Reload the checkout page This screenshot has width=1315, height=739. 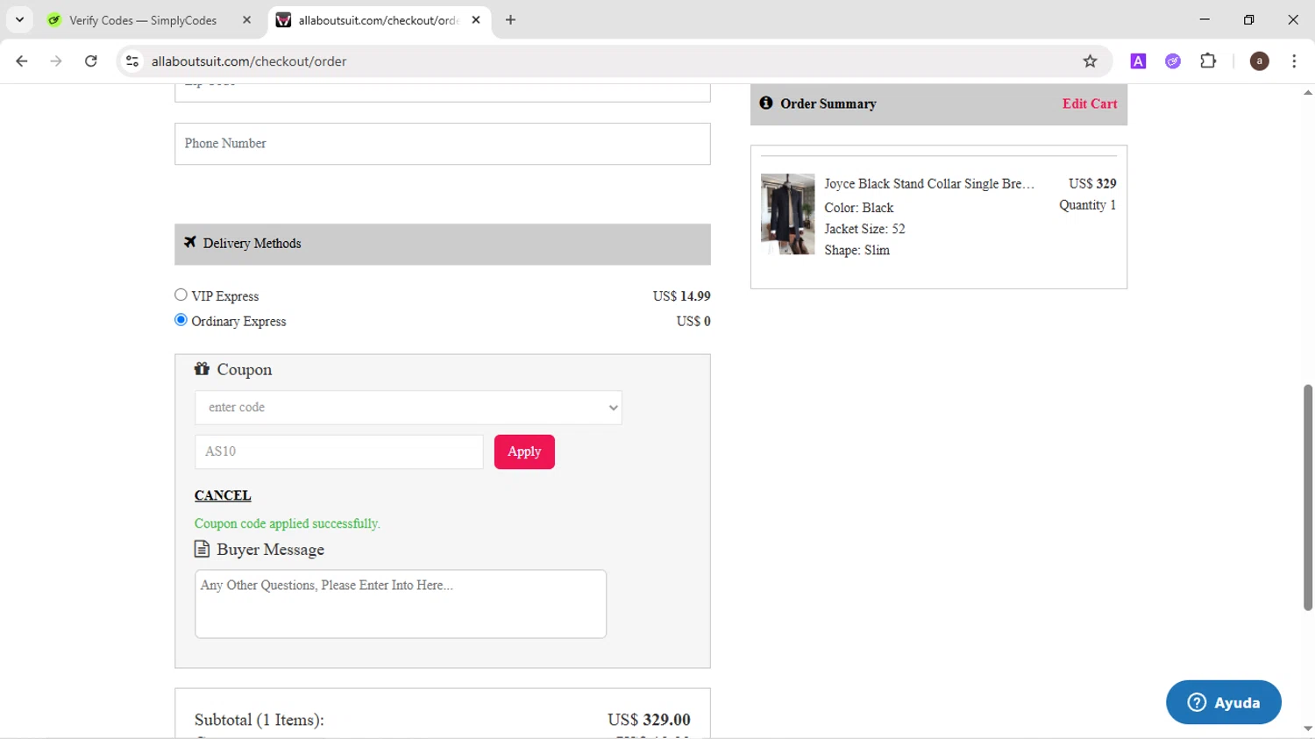click(91, 61)
